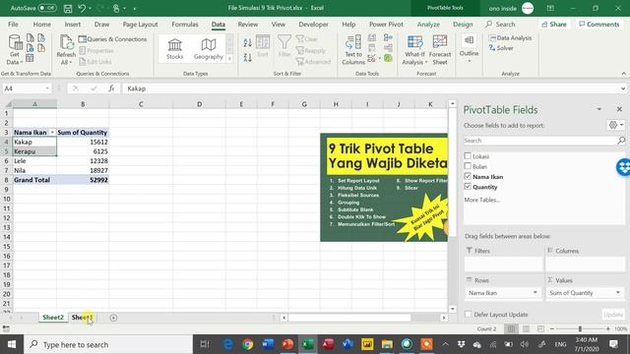Open File Explorer from taskbar
The image size is (630, 354).
[x=387, y=344]
